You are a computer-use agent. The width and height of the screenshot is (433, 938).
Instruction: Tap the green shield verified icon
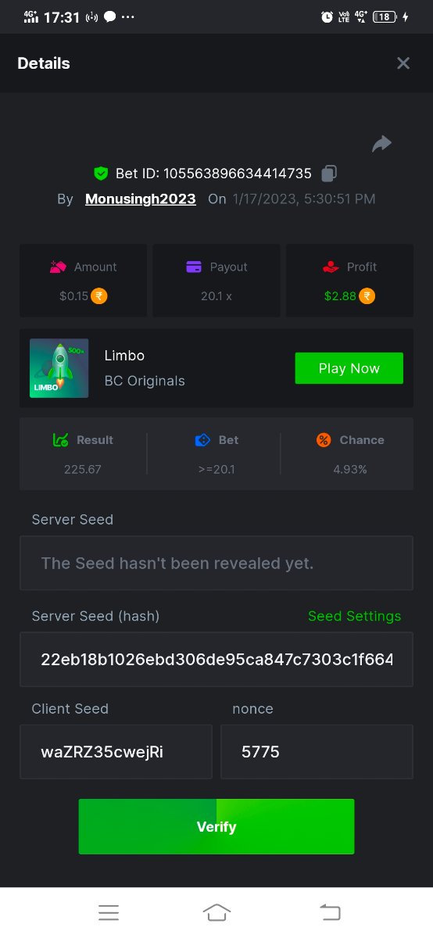[101, 174]
